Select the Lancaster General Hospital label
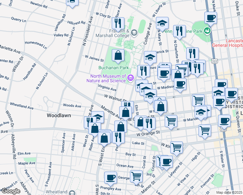 point(227,44)
